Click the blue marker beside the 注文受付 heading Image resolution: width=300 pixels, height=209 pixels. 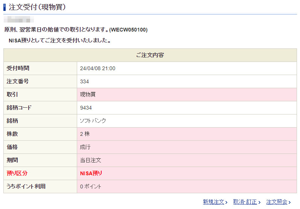[x=5, y=7]
